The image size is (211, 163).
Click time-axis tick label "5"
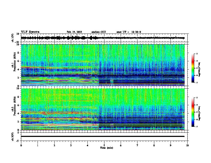[x=104, y=145]
